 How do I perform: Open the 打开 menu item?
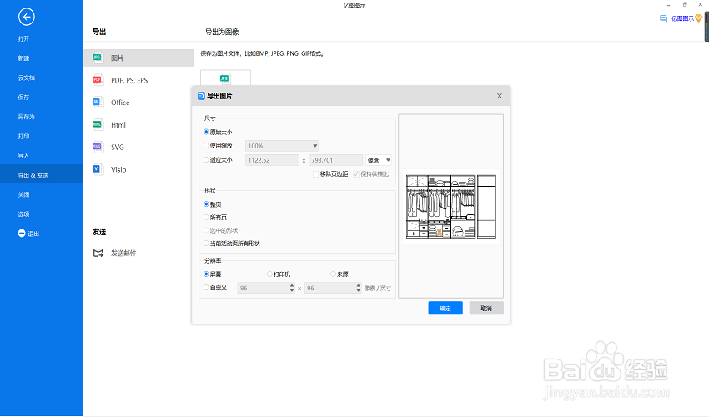tap(23, 39)
